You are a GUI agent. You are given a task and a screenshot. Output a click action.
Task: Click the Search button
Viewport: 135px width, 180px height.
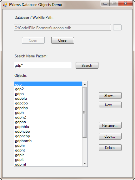[x=87, y=66]
